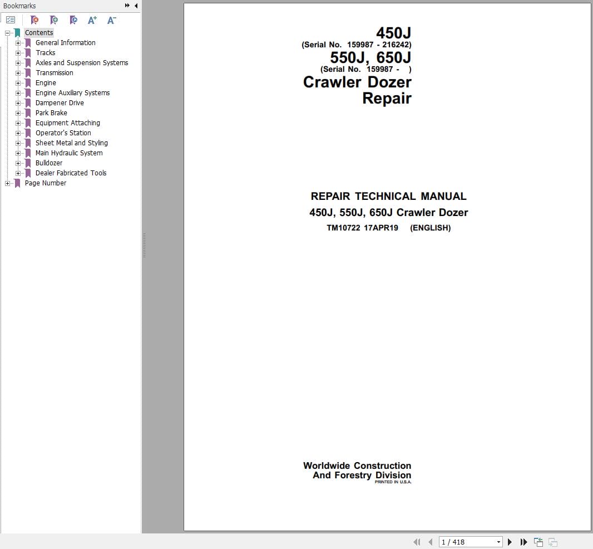Click the REPAIR TECHNICAL MANUAL heading

[x=388, y=196]
